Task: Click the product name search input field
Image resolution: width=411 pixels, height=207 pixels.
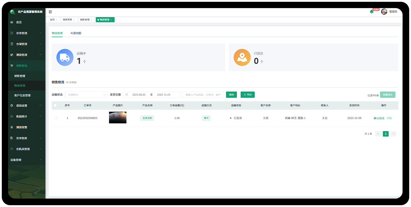Action: tap(203, 95)
